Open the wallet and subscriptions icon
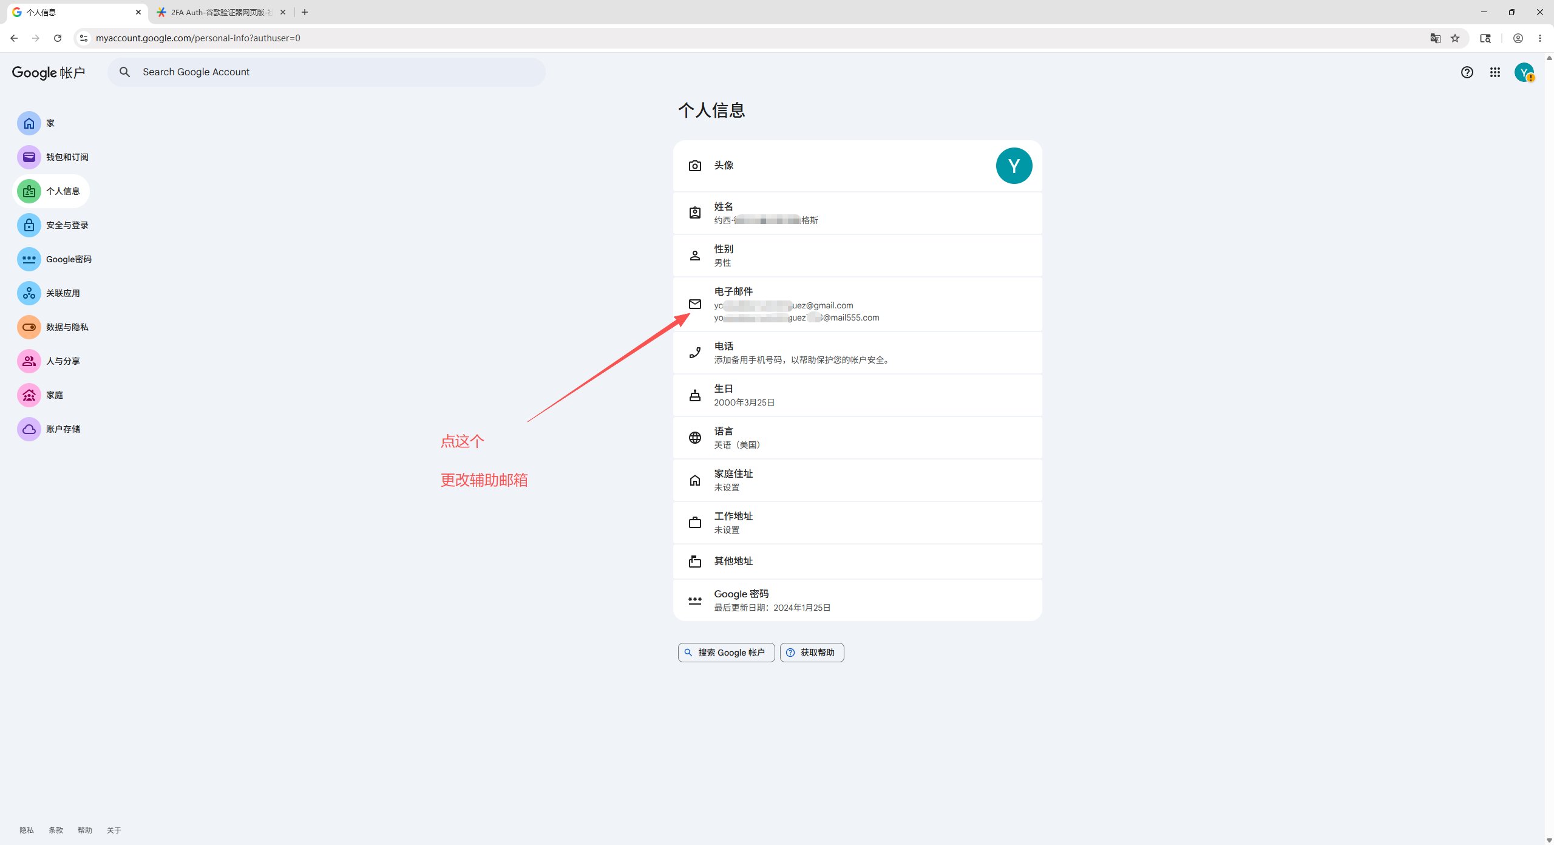Viewport: 1554px width, 845px height. (29, 157)
